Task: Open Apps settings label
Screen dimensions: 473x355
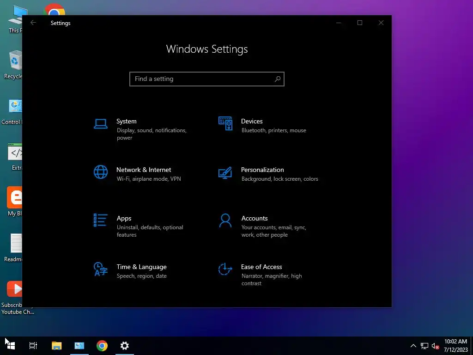Action: 124,218
